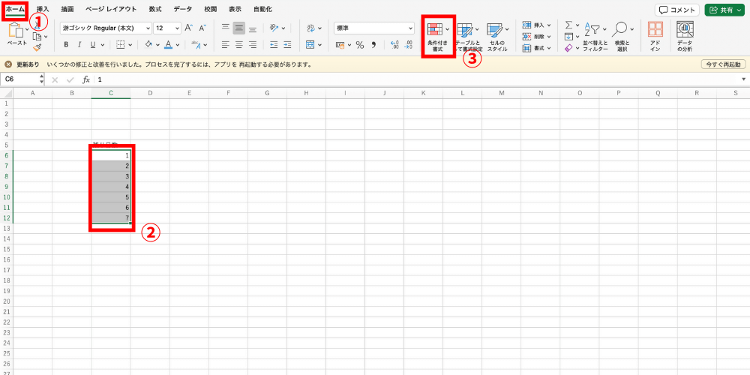Toggle Bold formatting
This screenshot has height=375, width=750.
coord(66,45)
